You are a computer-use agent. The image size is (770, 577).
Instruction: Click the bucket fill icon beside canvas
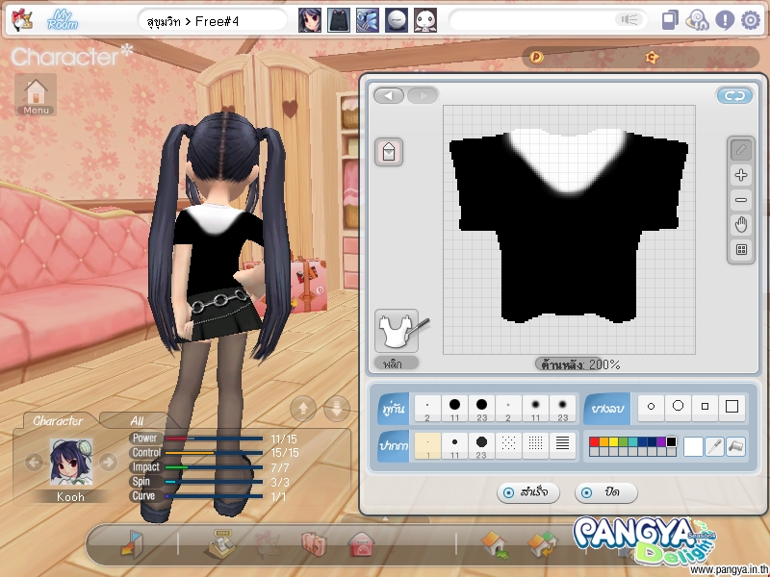pos(389,152)
